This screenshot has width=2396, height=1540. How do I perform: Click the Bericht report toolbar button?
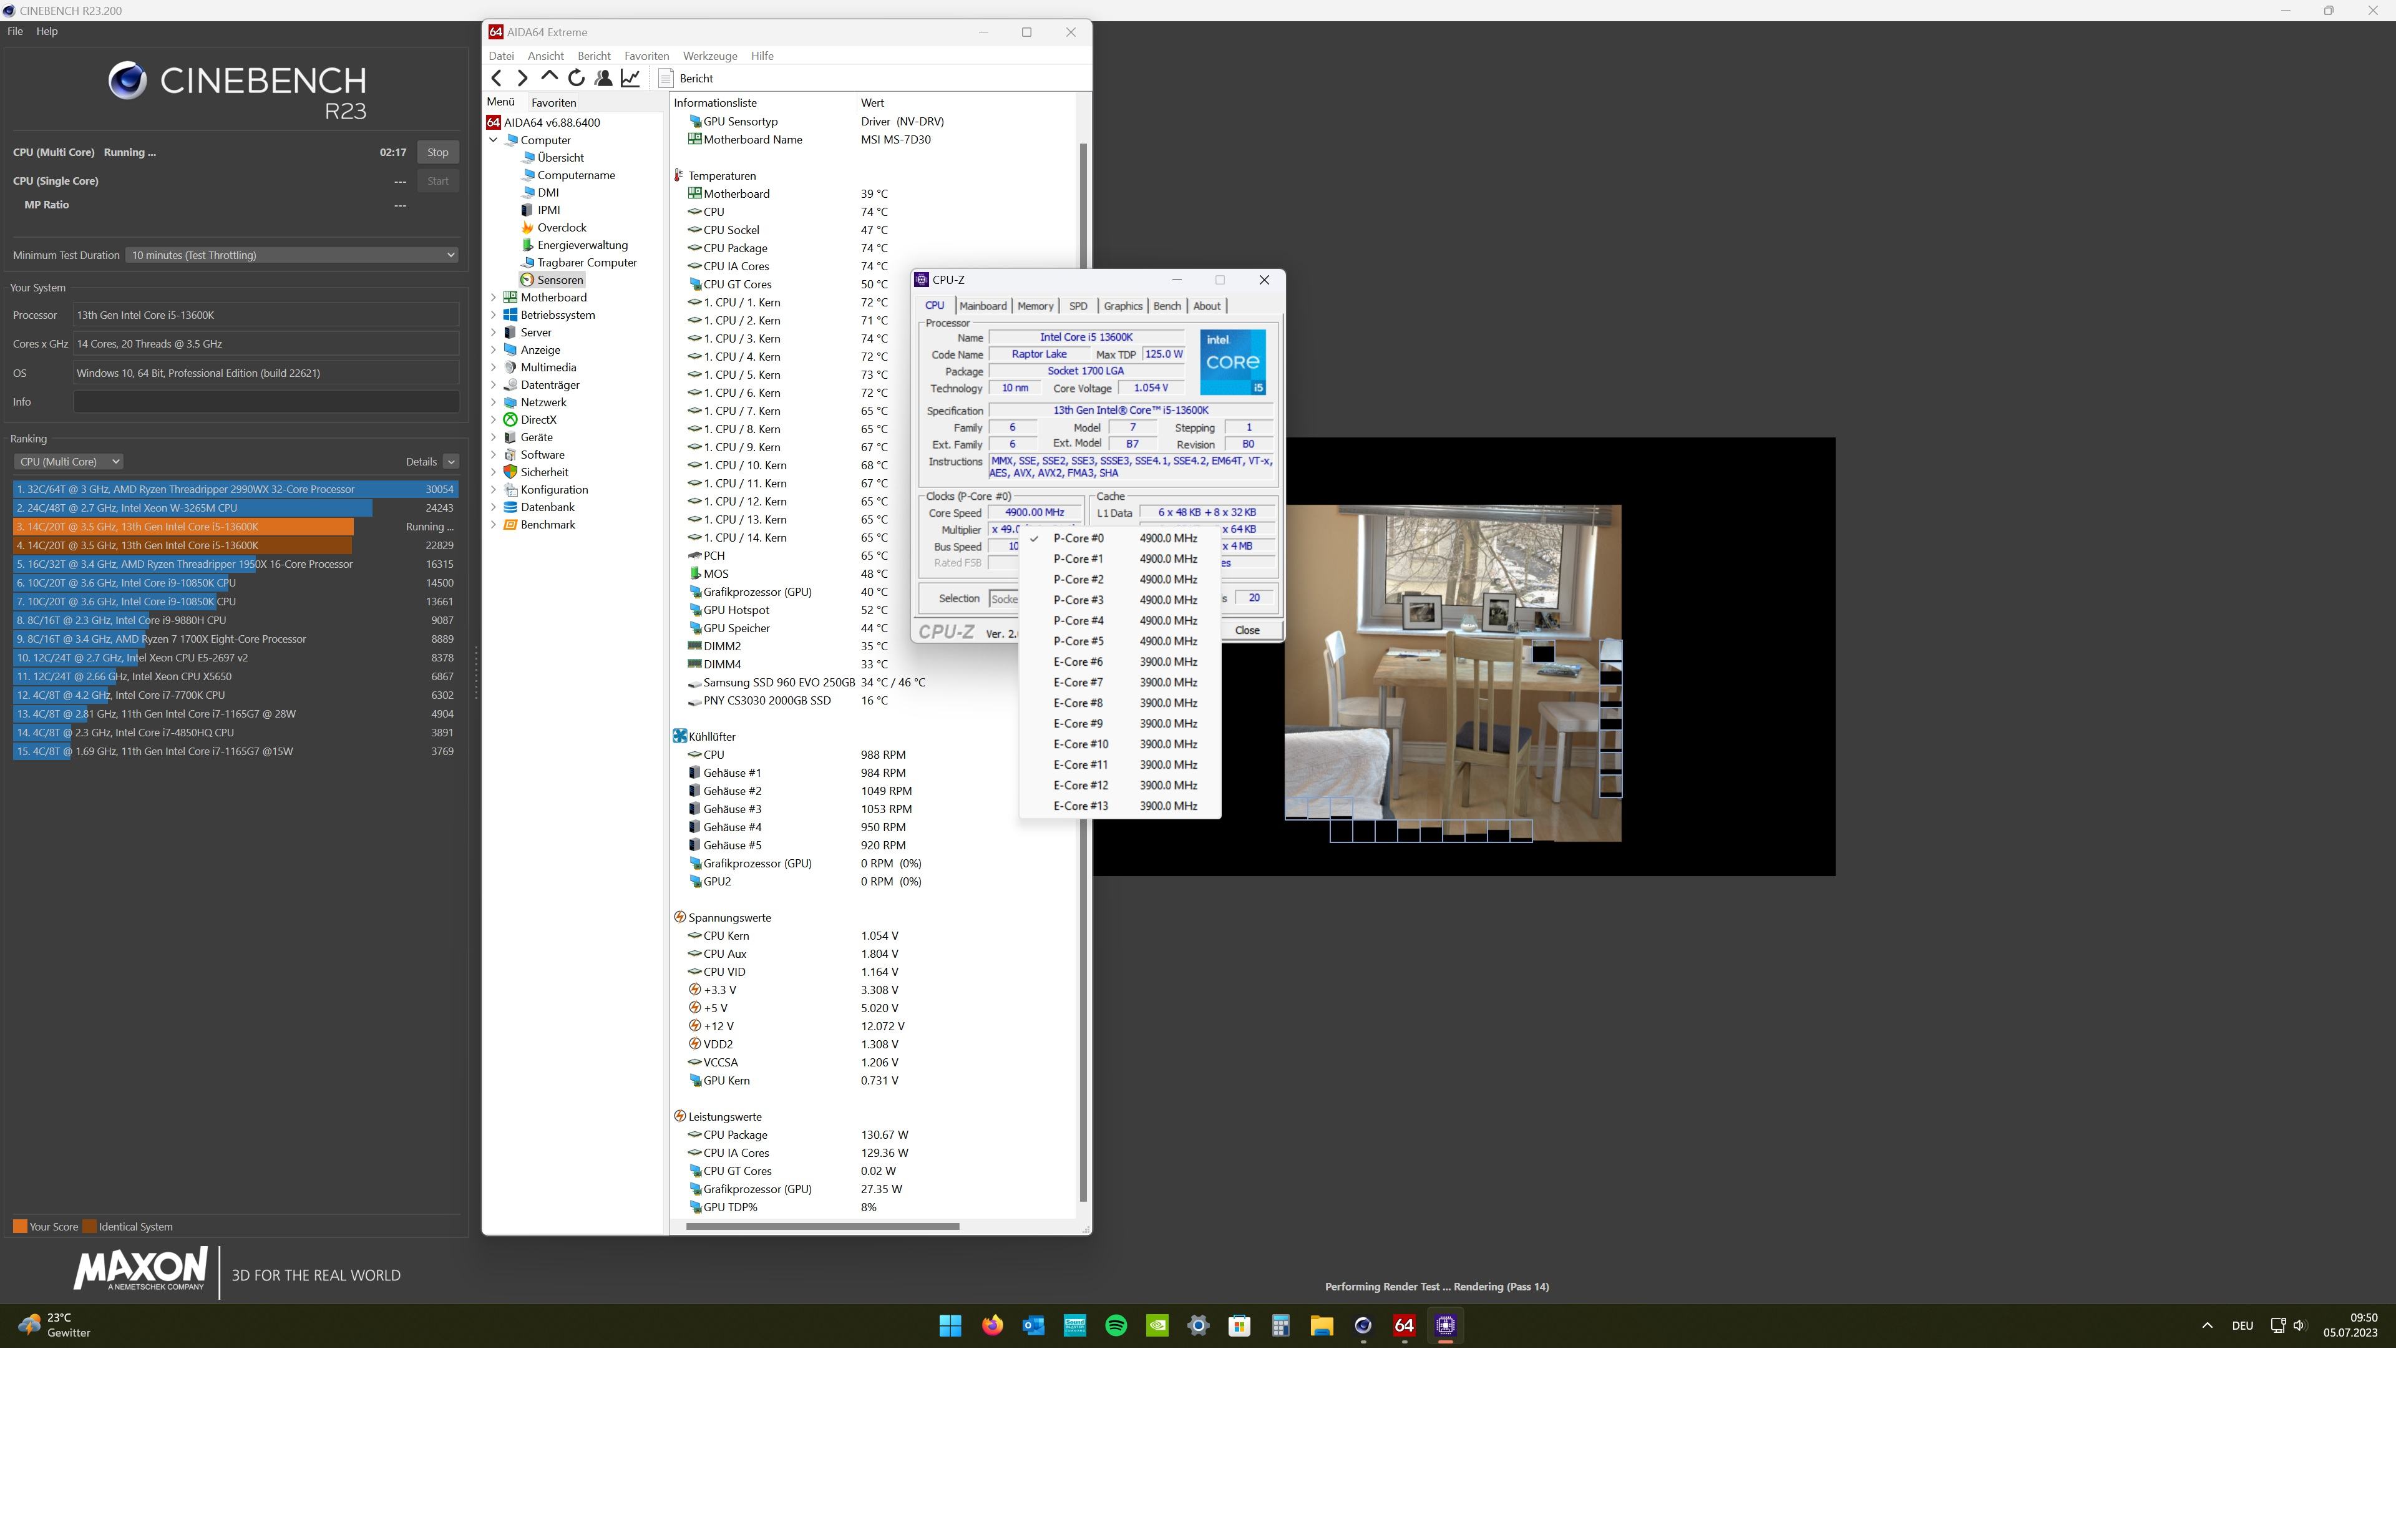tap(686, 78)
